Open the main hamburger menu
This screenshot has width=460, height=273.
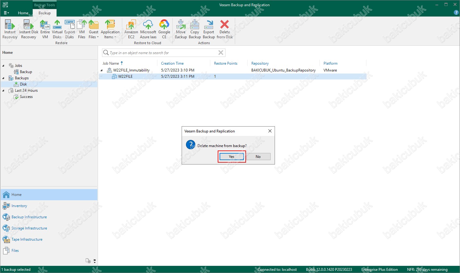(6, 13)
